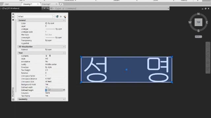
Task: Click the Transparency ByLayer value
Action: pos(48,40)
